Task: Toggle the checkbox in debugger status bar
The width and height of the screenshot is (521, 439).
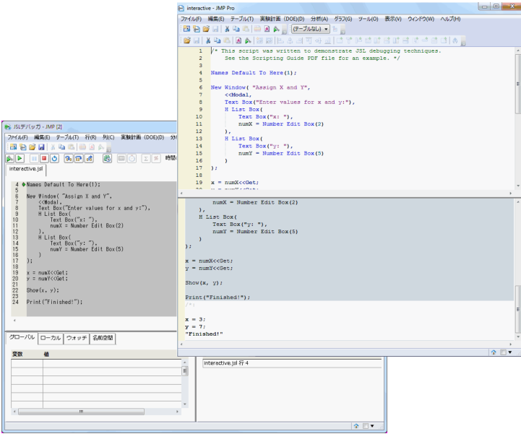Action: [x=364, y=426]
